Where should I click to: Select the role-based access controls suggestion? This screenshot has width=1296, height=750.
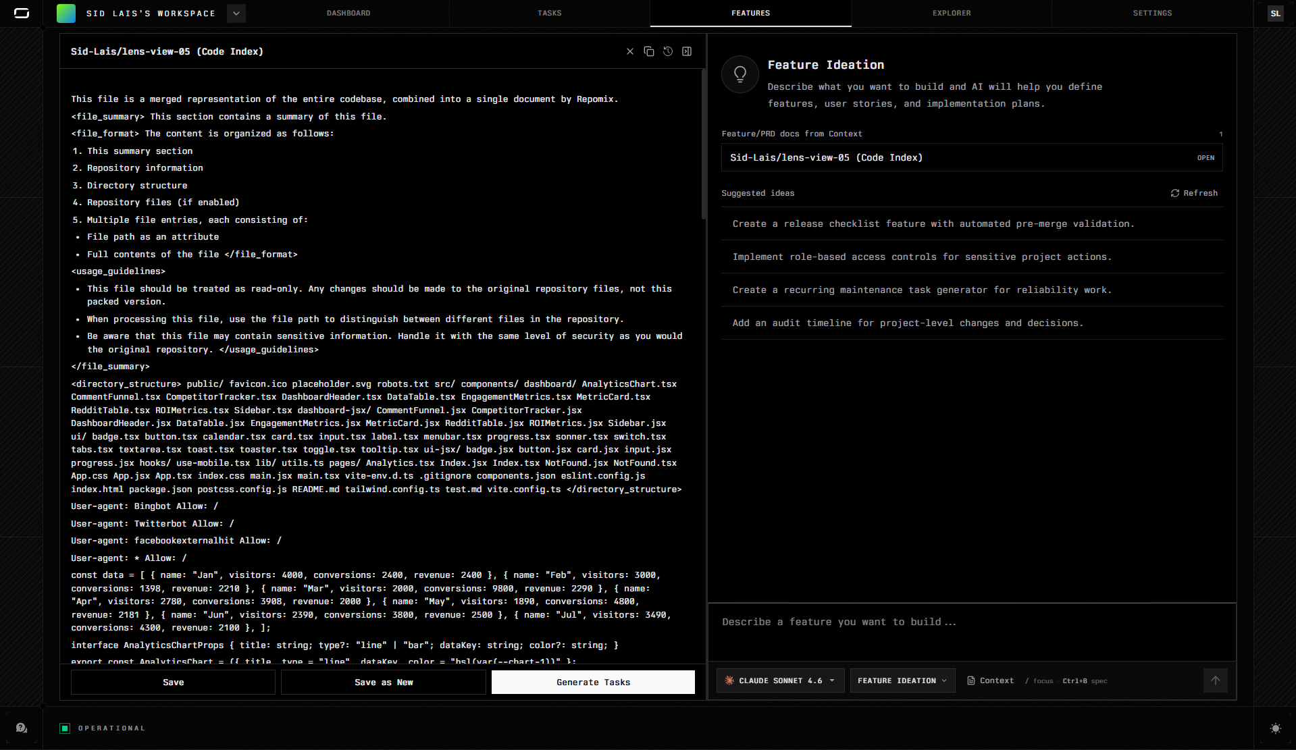pyautogui.click(x=921, y=257)
